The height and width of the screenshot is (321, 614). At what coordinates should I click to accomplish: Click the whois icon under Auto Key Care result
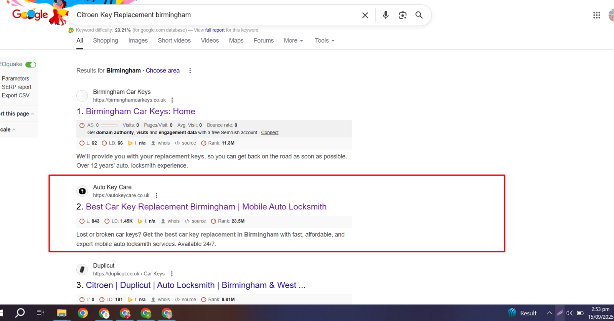point(170,221)
